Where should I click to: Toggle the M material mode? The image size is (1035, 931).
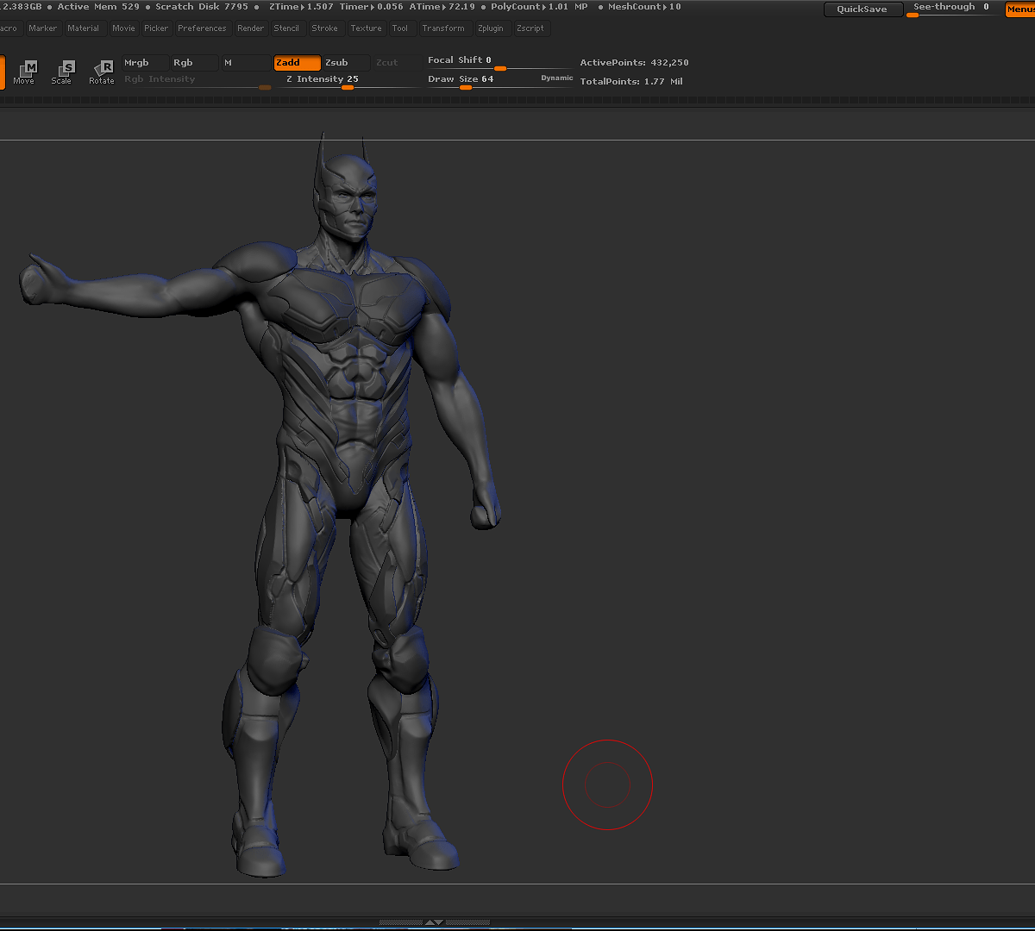tap(246, 63)
